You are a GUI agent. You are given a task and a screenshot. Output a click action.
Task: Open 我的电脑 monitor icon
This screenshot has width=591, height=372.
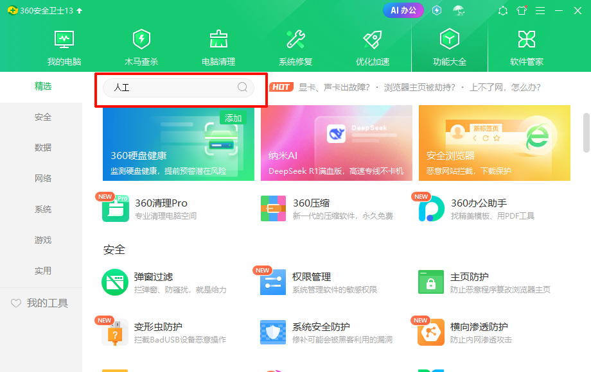point(64,39)
